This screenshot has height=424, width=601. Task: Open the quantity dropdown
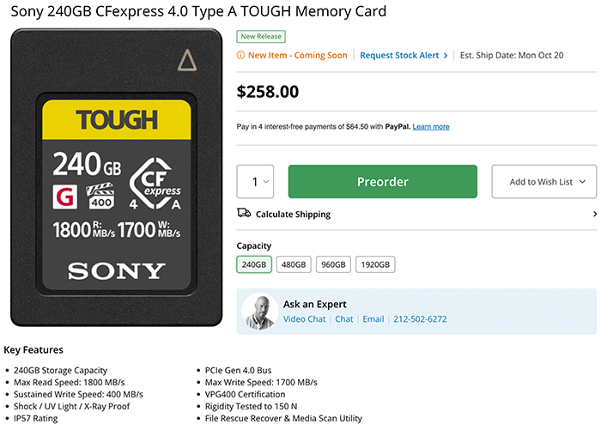coord(255,182)
